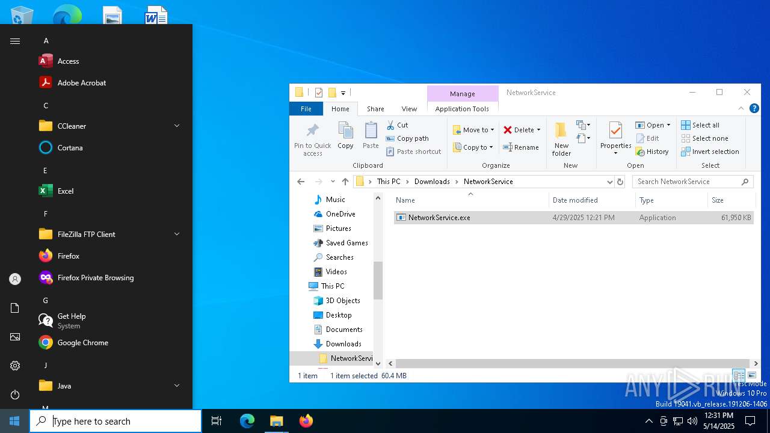Switch to the Home ribbon tab
Viewport: 770px width, 433px height.
[x=340, y=109]
